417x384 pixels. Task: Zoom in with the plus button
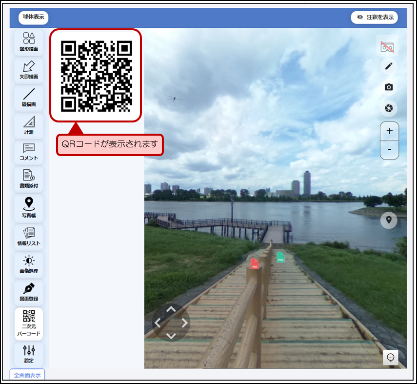[x=389, y=131]
